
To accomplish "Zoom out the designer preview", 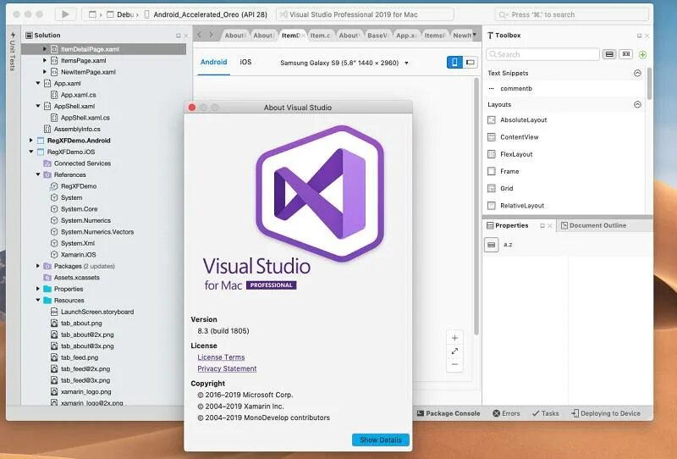I will point(454,364).
